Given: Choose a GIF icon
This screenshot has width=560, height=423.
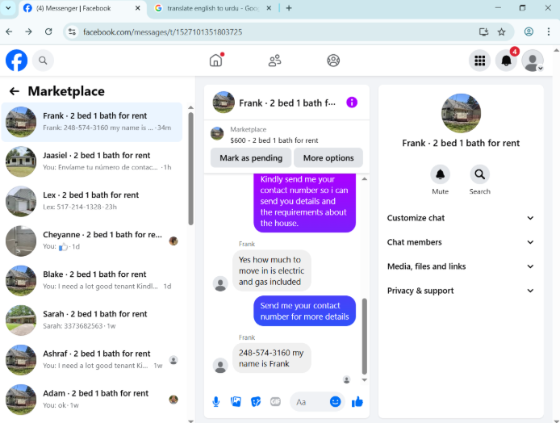Looking at the screenshot, I should 275,402.
